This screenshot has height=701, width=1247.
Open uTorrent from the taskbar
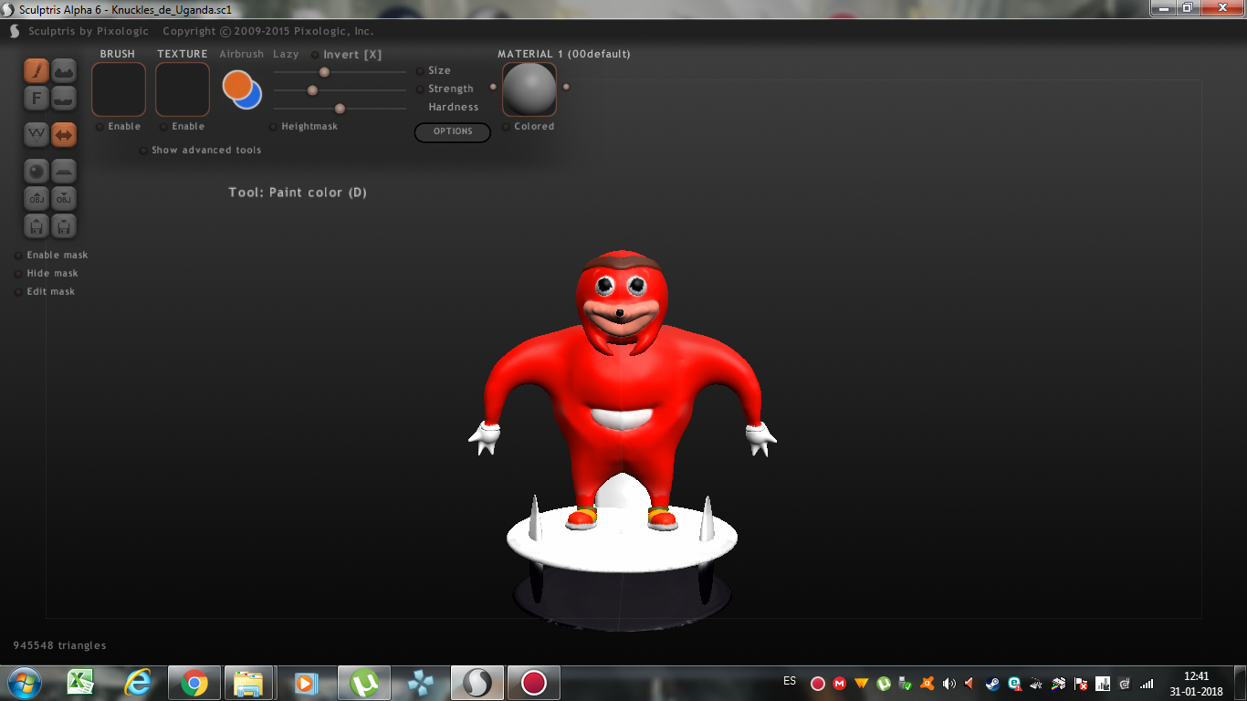point(365,682)
